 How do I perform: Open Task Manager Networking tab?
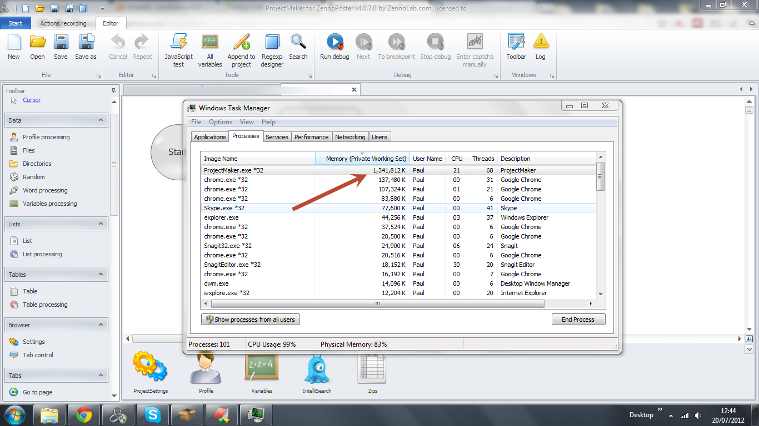350,137
